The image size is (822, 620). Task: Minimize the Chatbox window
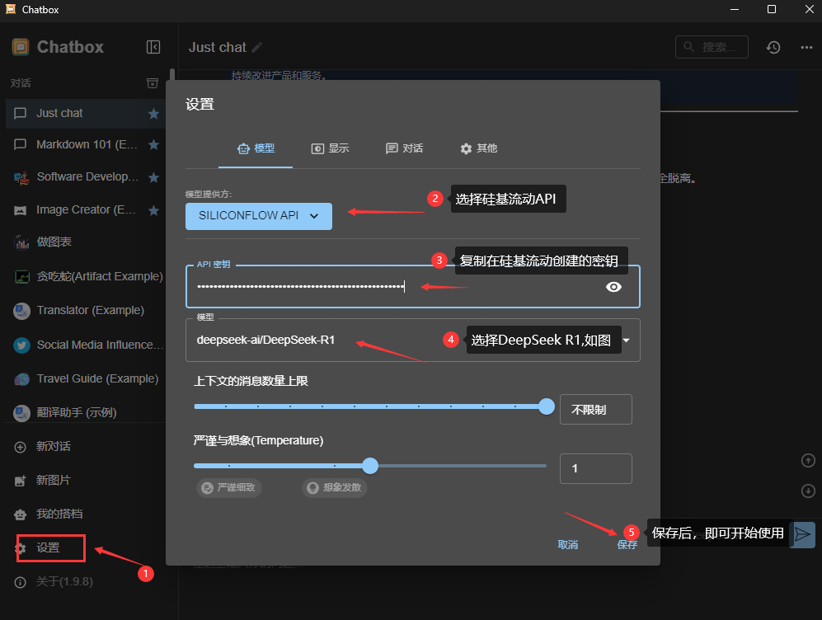coord(735,9)
